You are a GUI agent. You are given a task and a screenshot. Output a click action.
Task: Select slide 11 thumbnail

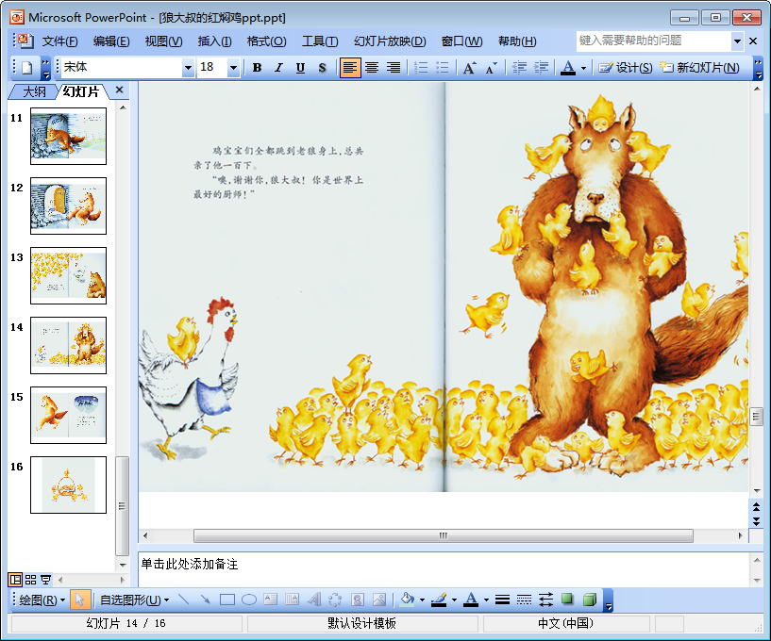click(x=68, y=136)
